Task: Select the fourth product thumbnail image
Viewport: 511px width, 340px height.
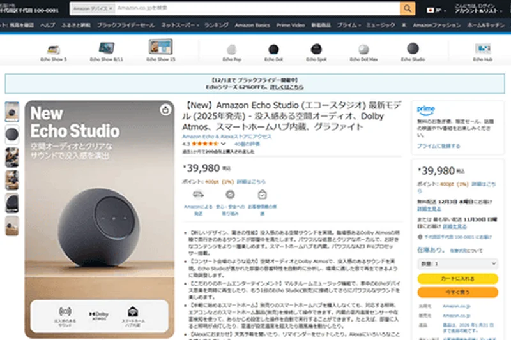Action: point(12,180)
